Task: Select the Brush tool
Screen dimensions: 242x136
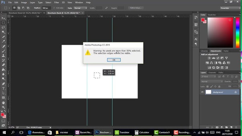Action: [3, 51]
